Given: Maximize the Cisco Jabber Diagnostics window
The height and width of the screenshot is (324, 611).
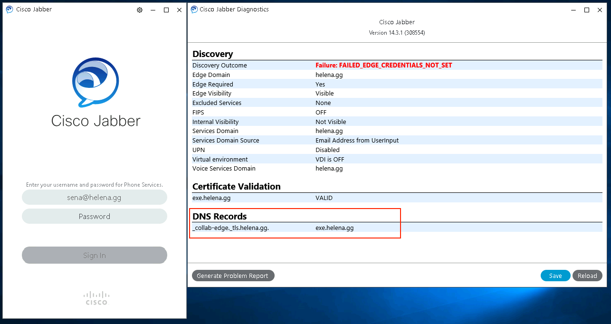Looking at the screenshot, I should (587, 10).
